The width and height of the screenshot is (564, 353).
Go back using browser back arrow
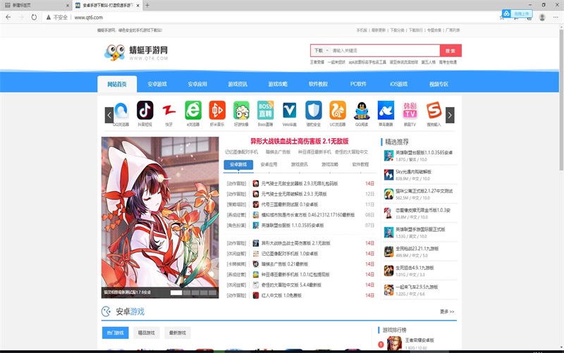coord(8,17)
